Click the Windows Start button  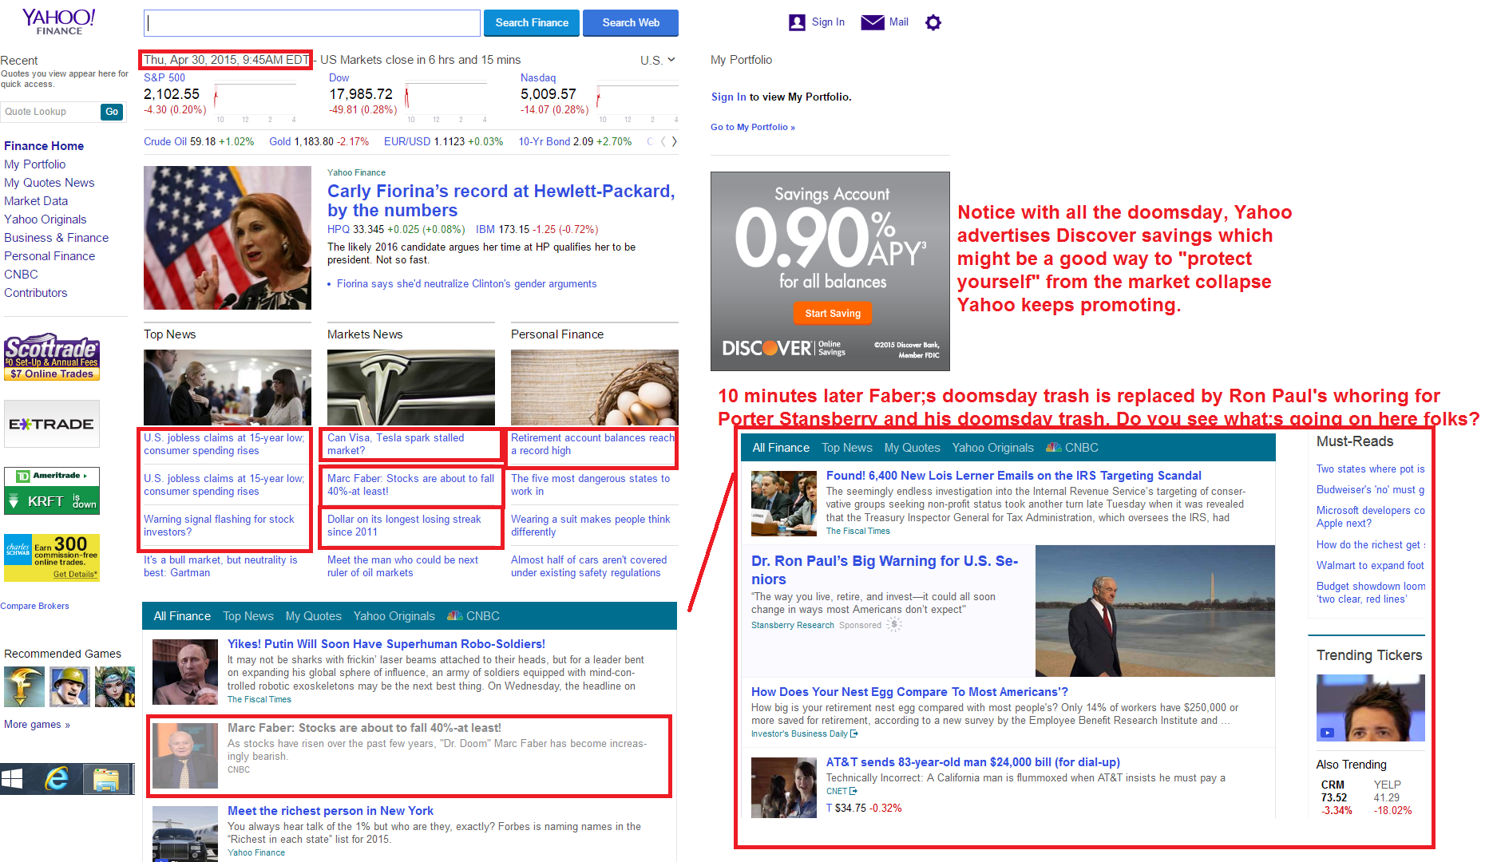pos(12,778)
